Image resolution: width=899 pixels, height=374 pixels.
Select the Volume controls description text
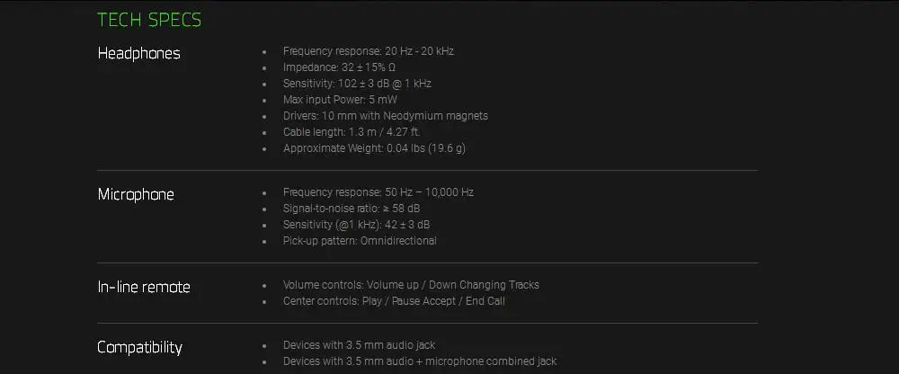click(411, 285)
